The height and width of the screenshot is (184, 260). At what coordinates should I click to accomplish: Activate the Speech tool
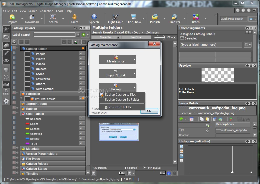94,19
